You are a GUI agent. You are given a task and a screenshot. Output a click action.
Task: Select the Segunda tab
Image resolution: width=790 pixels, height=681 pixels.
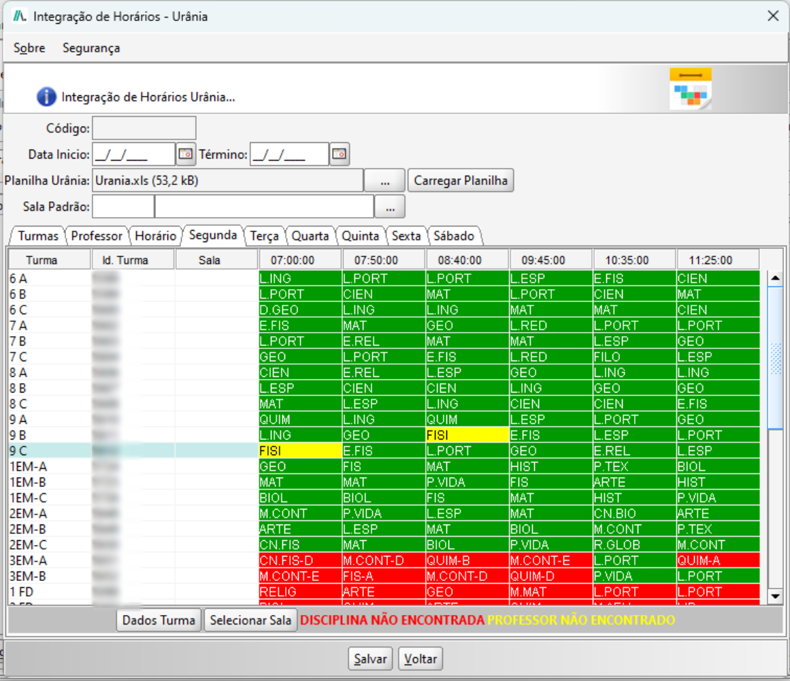(213, 235)
